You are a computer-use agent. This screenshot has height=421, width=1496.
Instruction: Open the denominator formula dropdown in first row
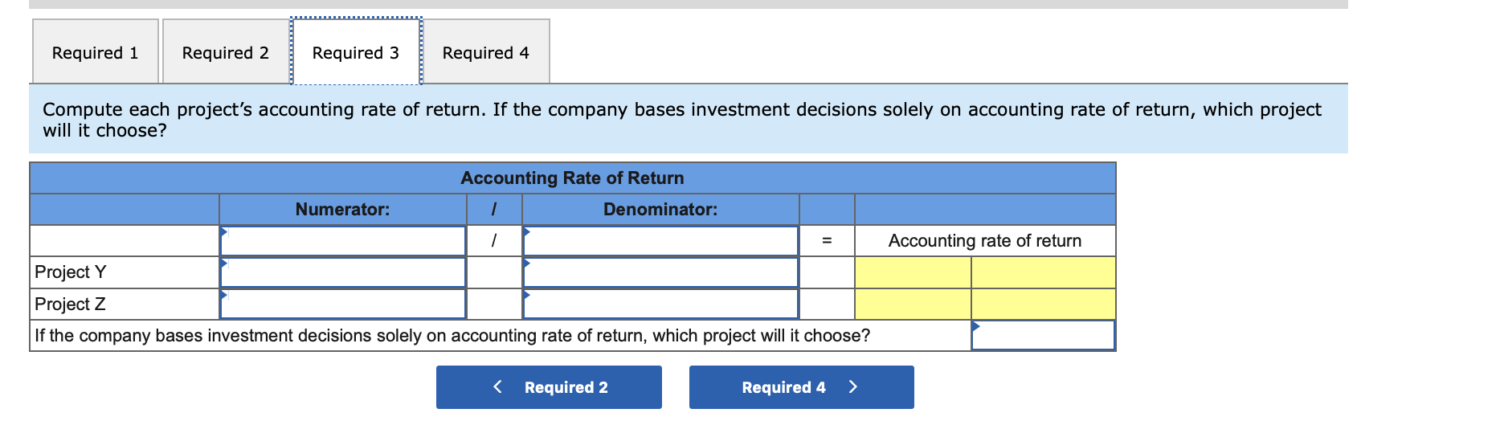click(660, 241)
